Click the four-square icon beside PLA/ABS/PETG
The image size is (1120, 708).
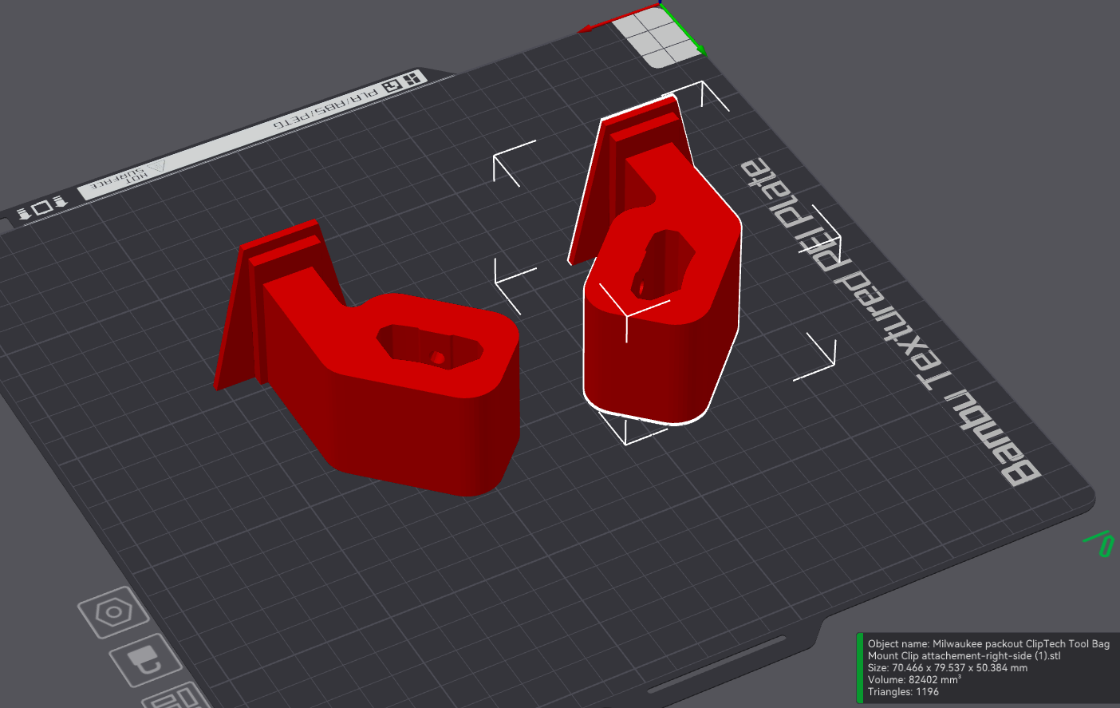(412, 79)
